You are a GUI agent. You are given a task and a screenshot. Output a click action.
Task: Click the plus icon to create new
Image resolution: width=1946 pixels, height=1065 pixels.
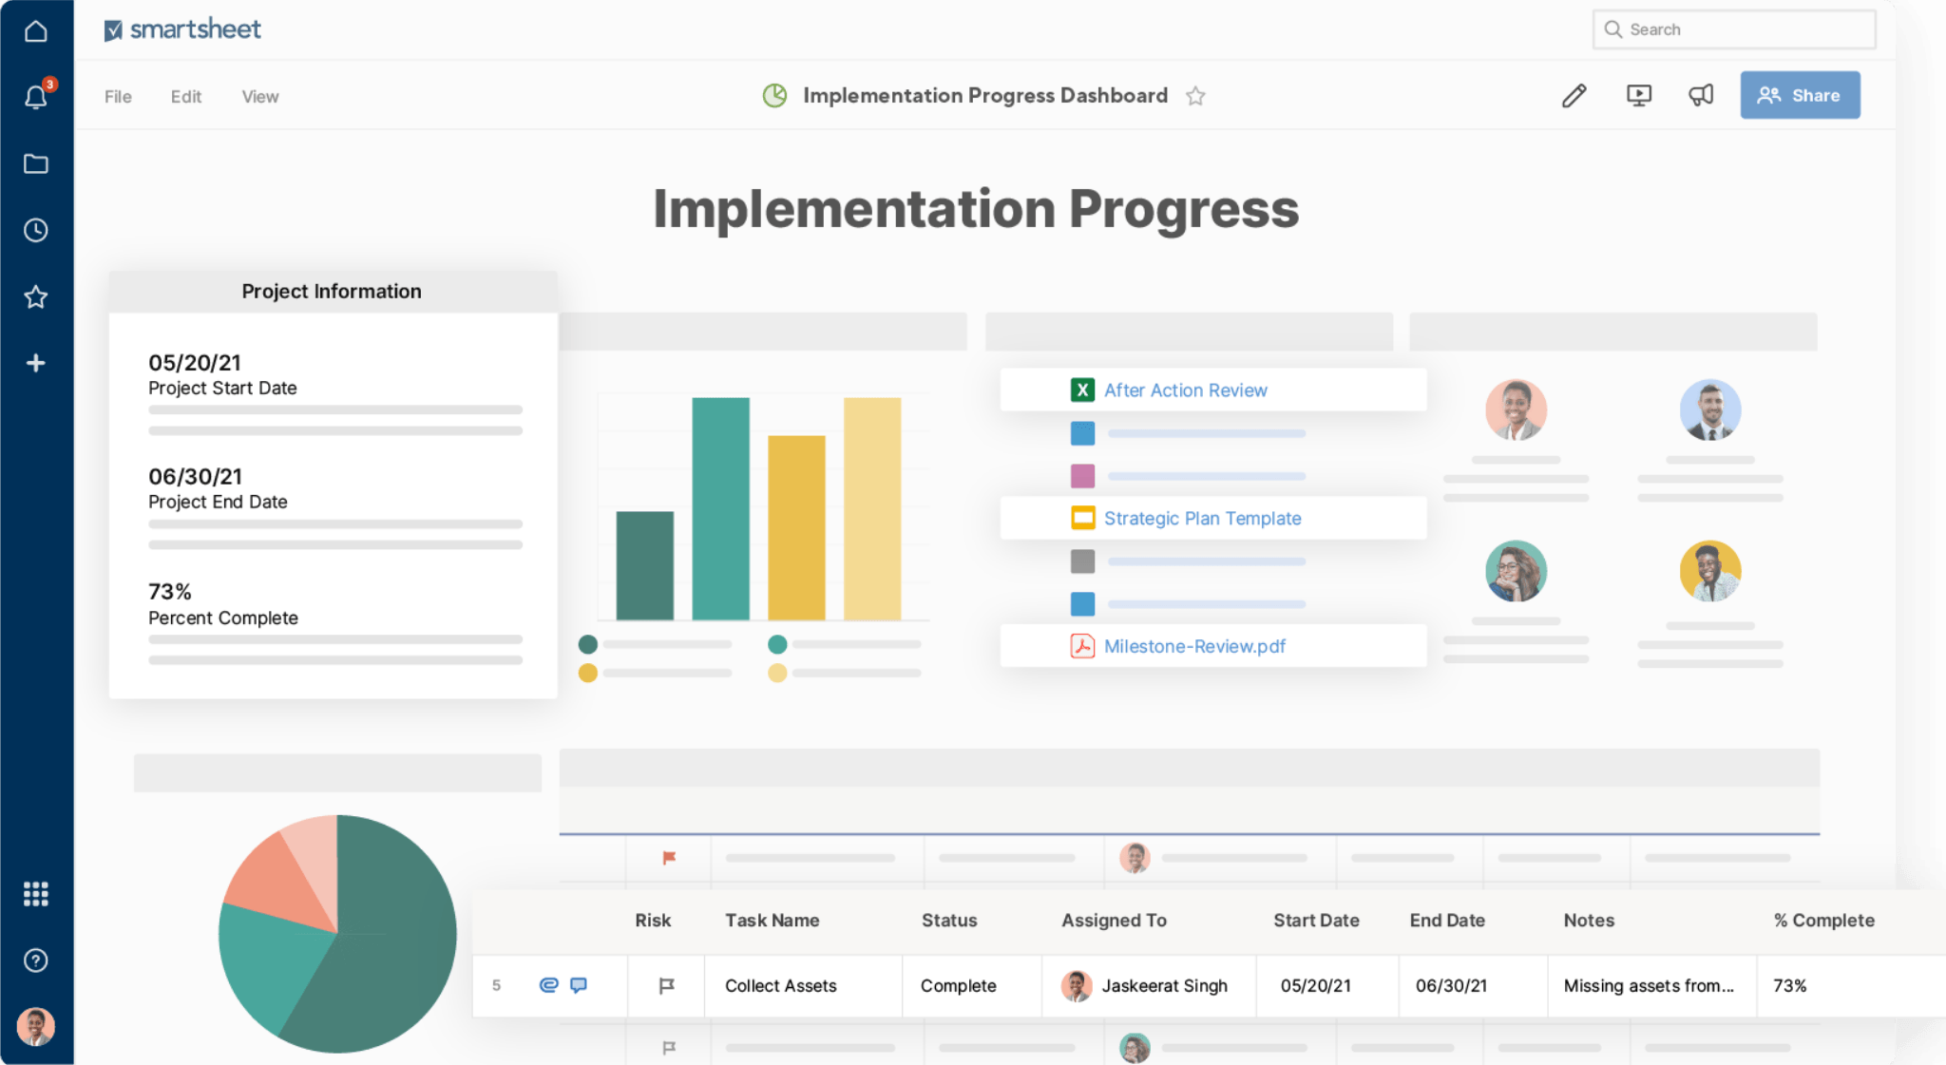point(35,363)
